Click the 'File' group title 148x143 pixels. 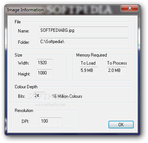coord(18,22)
